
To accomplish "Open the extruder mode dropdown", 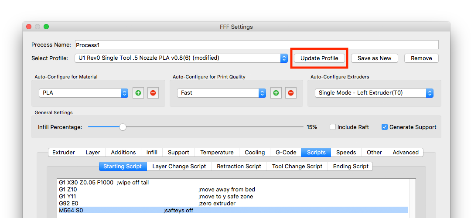I will click(x=430, y=93).
